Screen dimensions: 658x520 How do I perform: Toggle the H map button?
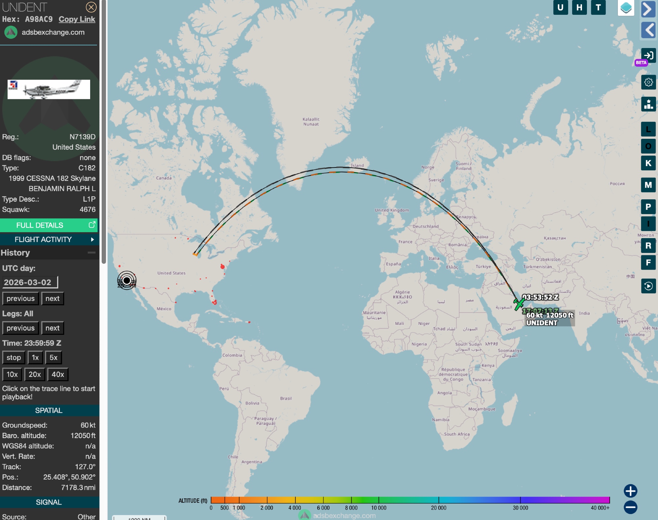[579, 8]
